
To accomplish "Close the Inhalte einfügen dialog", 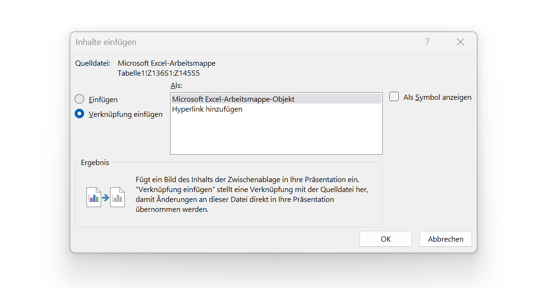I will pyautogui.click(x=460, y=42).
